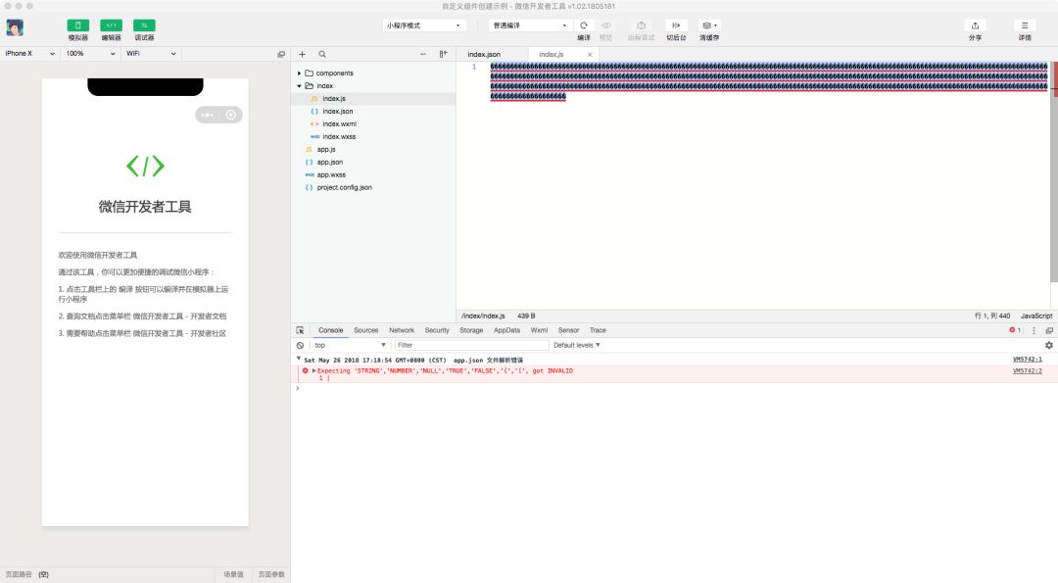Click the file tree more options icon
Viewport: 1058px width, 583px height.
click(x=423, y=54)
